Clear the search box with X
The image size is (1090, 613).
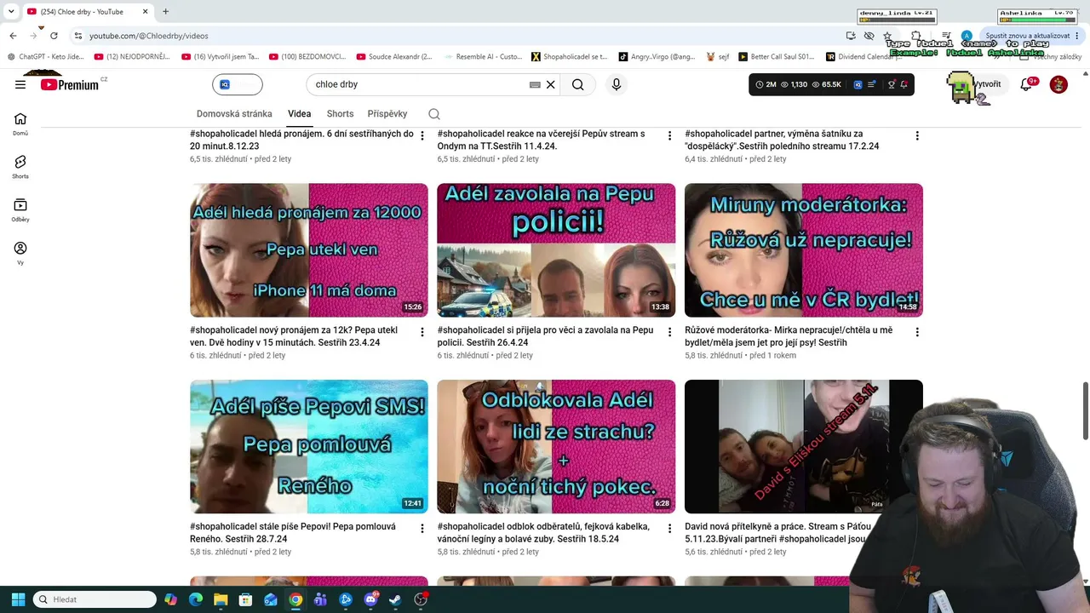click(551, 84)
